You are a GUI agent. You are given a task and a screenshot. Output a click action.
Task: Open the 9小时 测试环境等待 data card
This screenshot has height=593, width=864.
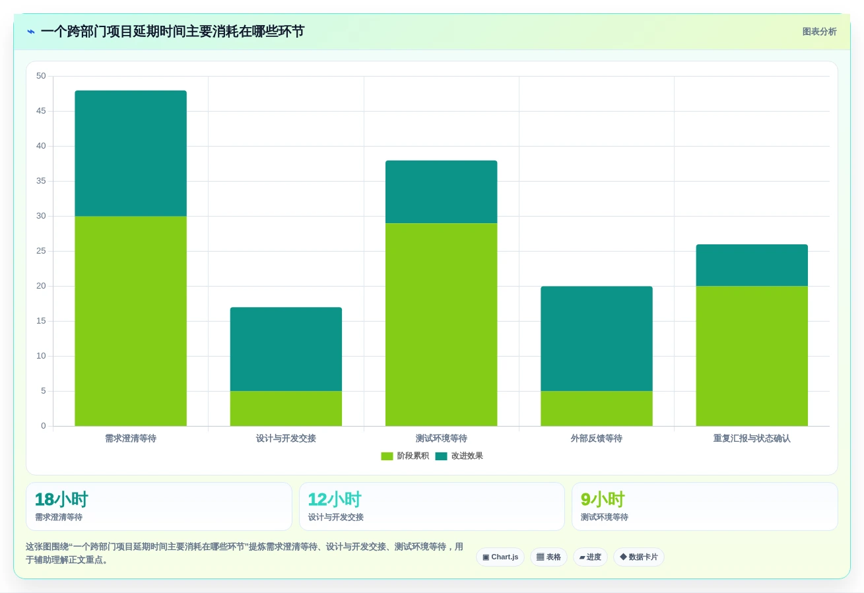(705, 506)
